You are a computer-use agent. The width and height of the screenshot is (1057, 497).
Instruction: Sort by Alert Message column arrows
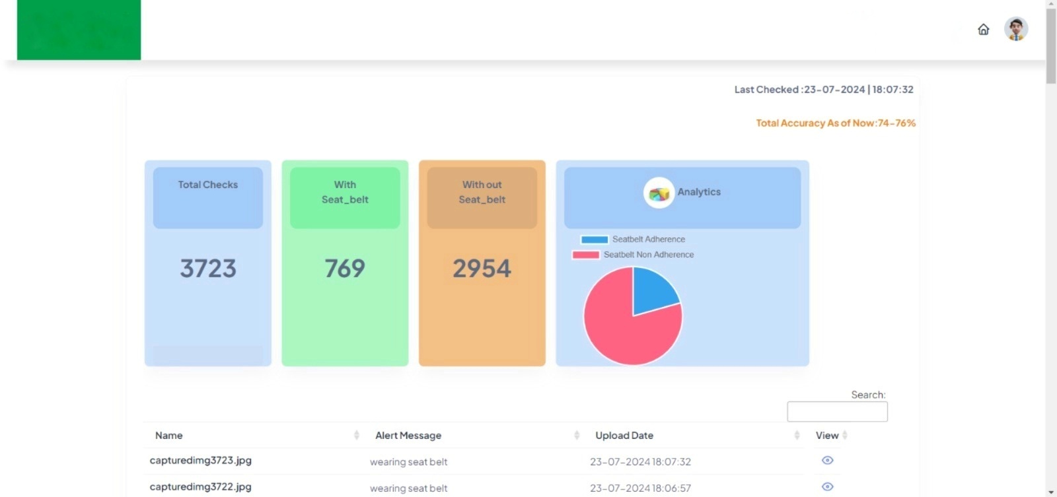pos(577,436)
